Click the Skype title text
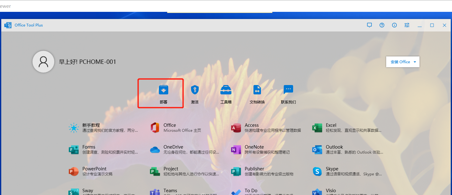Screen dimensions: 452x195 coord(332,169)
